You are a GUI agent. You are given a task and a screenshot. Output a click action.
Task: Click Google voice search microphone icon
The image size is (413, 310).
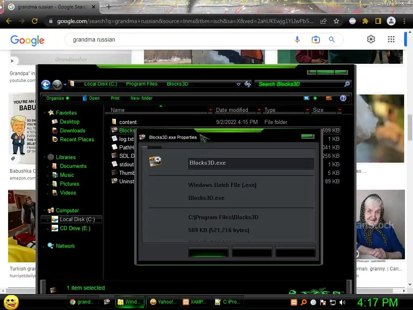click(x=297, y=40)
